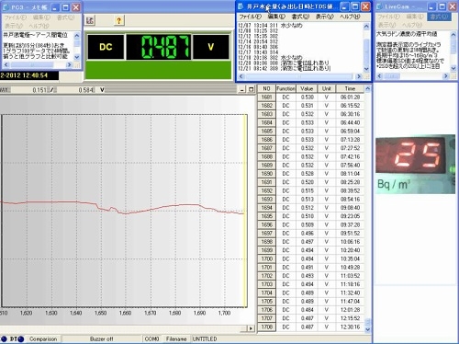Open the highlighted 書式 menu in LiveCam notepad

point(439,17)
